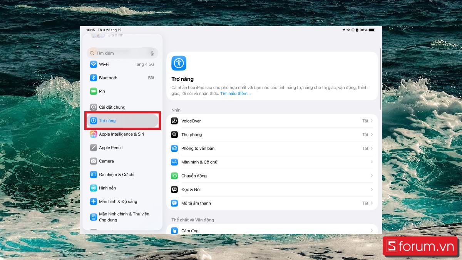
Task: Click the Tang 4 5G network name
Action: click(x=144, y=64)
